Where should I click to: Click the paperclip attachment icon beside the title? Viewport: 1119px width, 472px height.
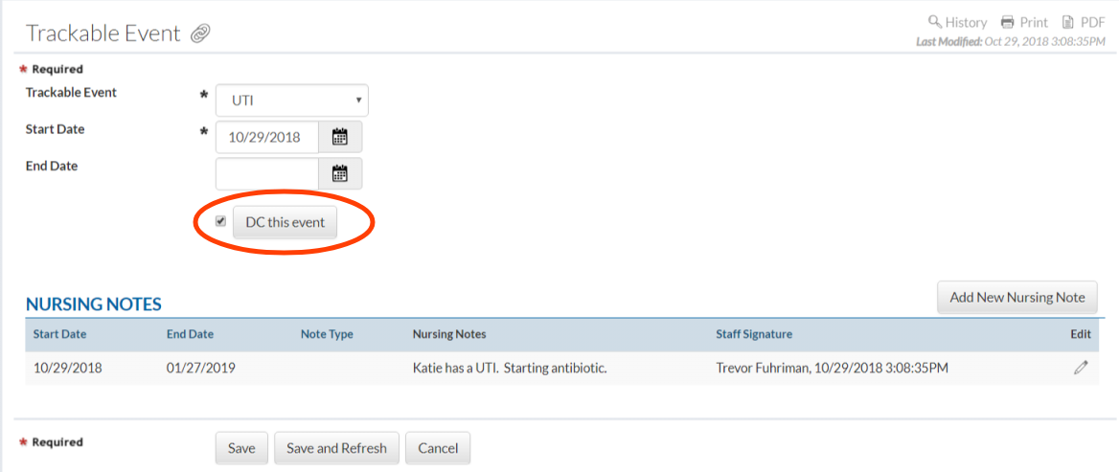click(x=200, y=34)
